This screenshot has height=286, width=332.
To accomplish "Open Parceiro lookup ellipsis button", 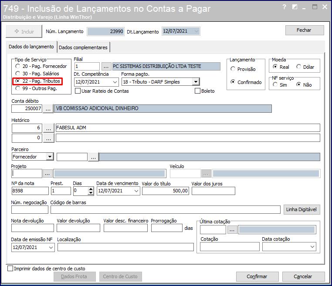I will 93,157.
